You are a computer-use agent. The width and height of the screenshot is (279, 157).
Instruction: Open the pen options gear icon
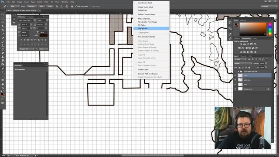(x=72, y=7)
